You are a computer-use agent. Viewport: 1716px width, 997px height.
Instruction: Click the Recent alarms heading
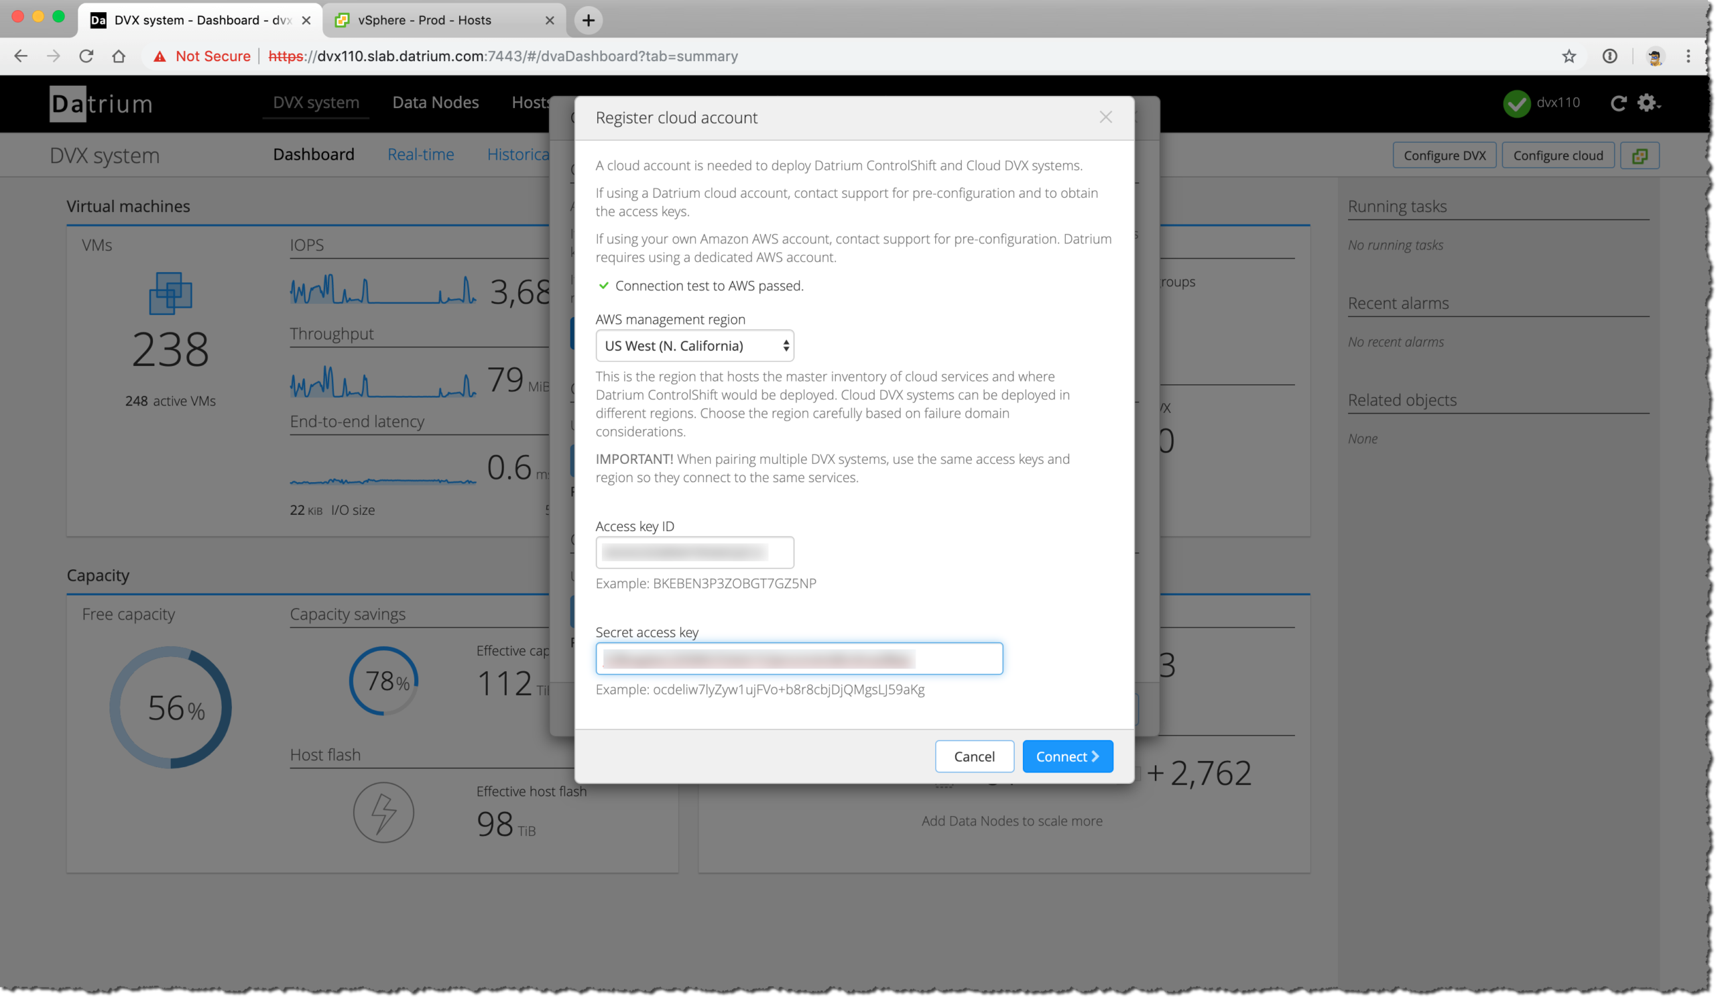[x=1399, y=303]
